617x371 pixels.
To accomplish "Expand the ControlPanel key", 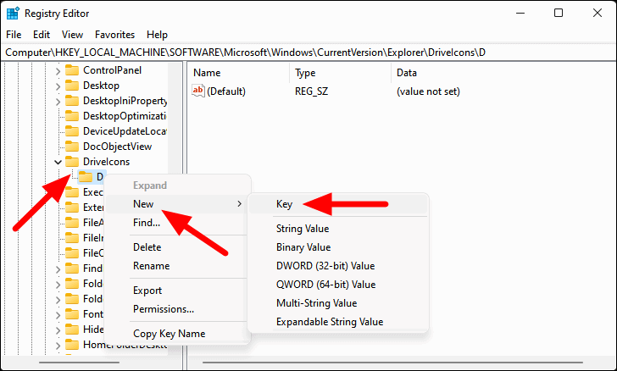I will pyautogui.click(x=58, y=71).
